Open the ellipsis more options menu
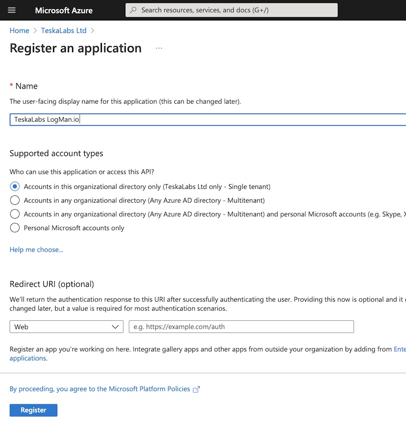Image resolution: width=406 pixels, height=423 pixels. point(159,48)
